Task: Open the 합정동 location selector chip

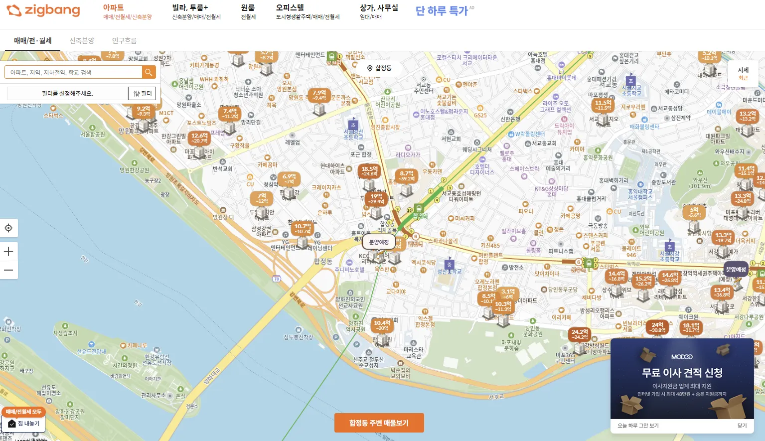Action: pyautogui.click(x=379, y=68)
